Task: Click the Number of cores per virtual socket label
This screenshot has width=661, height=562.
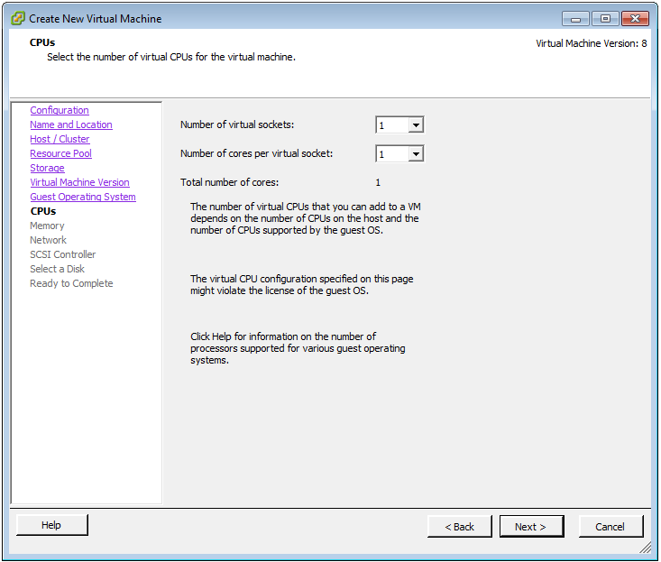Action: (x=256, y=153)
